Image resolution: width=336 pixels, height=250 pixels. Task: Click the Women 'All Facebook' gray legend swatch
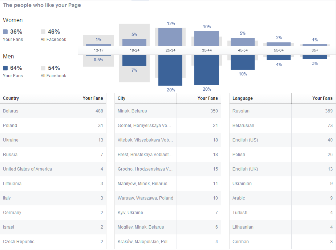43,32
